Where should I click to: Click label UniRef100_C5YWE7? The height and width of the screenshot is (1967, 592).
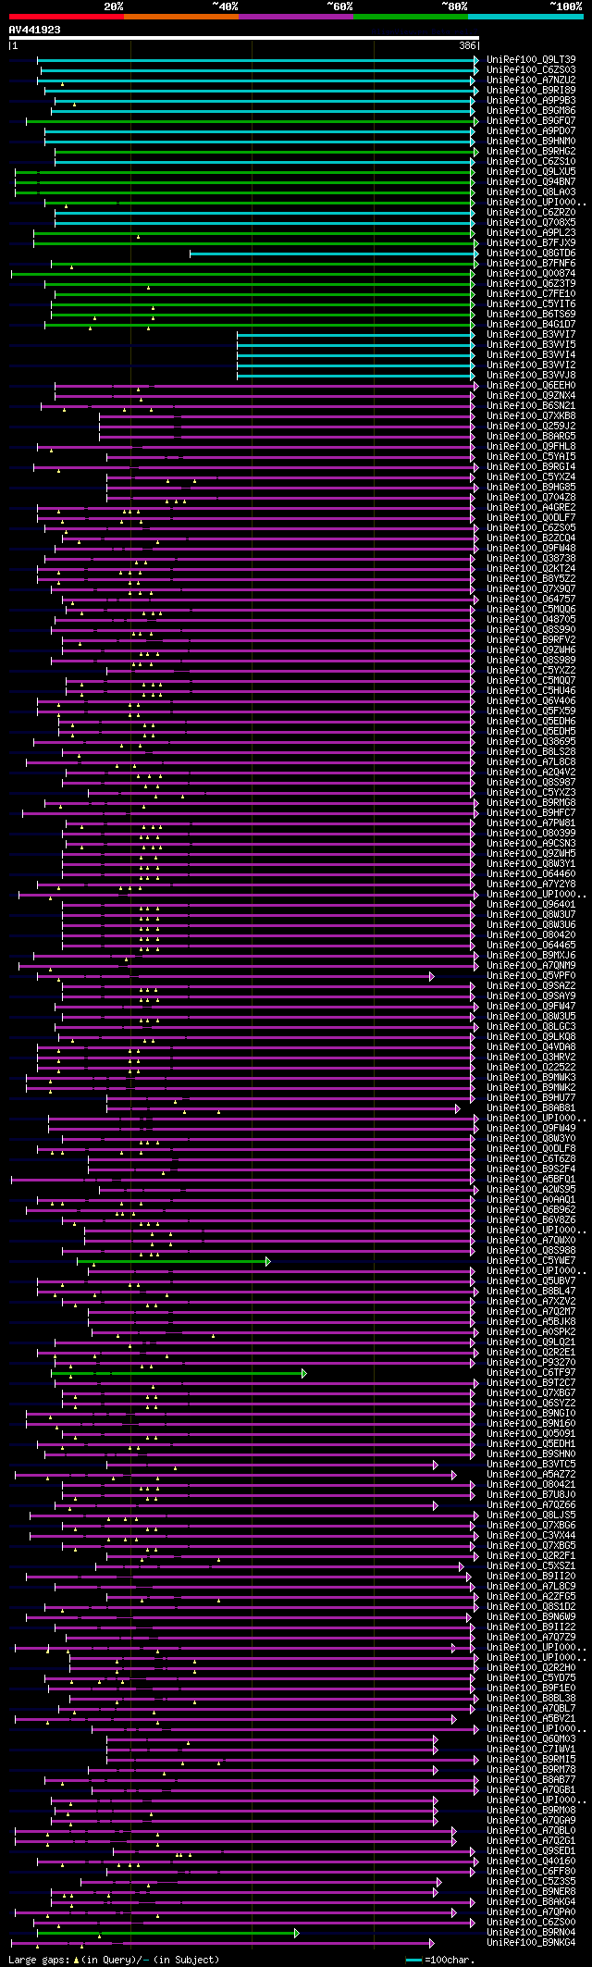pyautogui.click(x=531, y=1261)
